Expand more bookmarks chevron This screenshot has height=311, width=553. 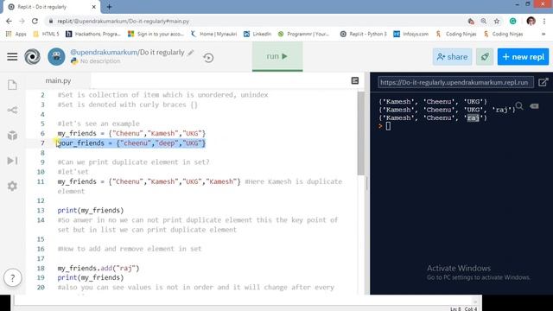pyautogui.click(x=543, y=34)
